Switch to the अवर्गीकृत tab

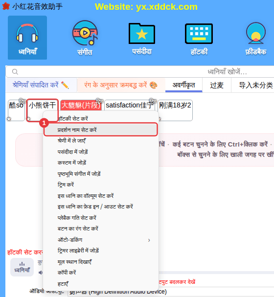click(183, 85)
